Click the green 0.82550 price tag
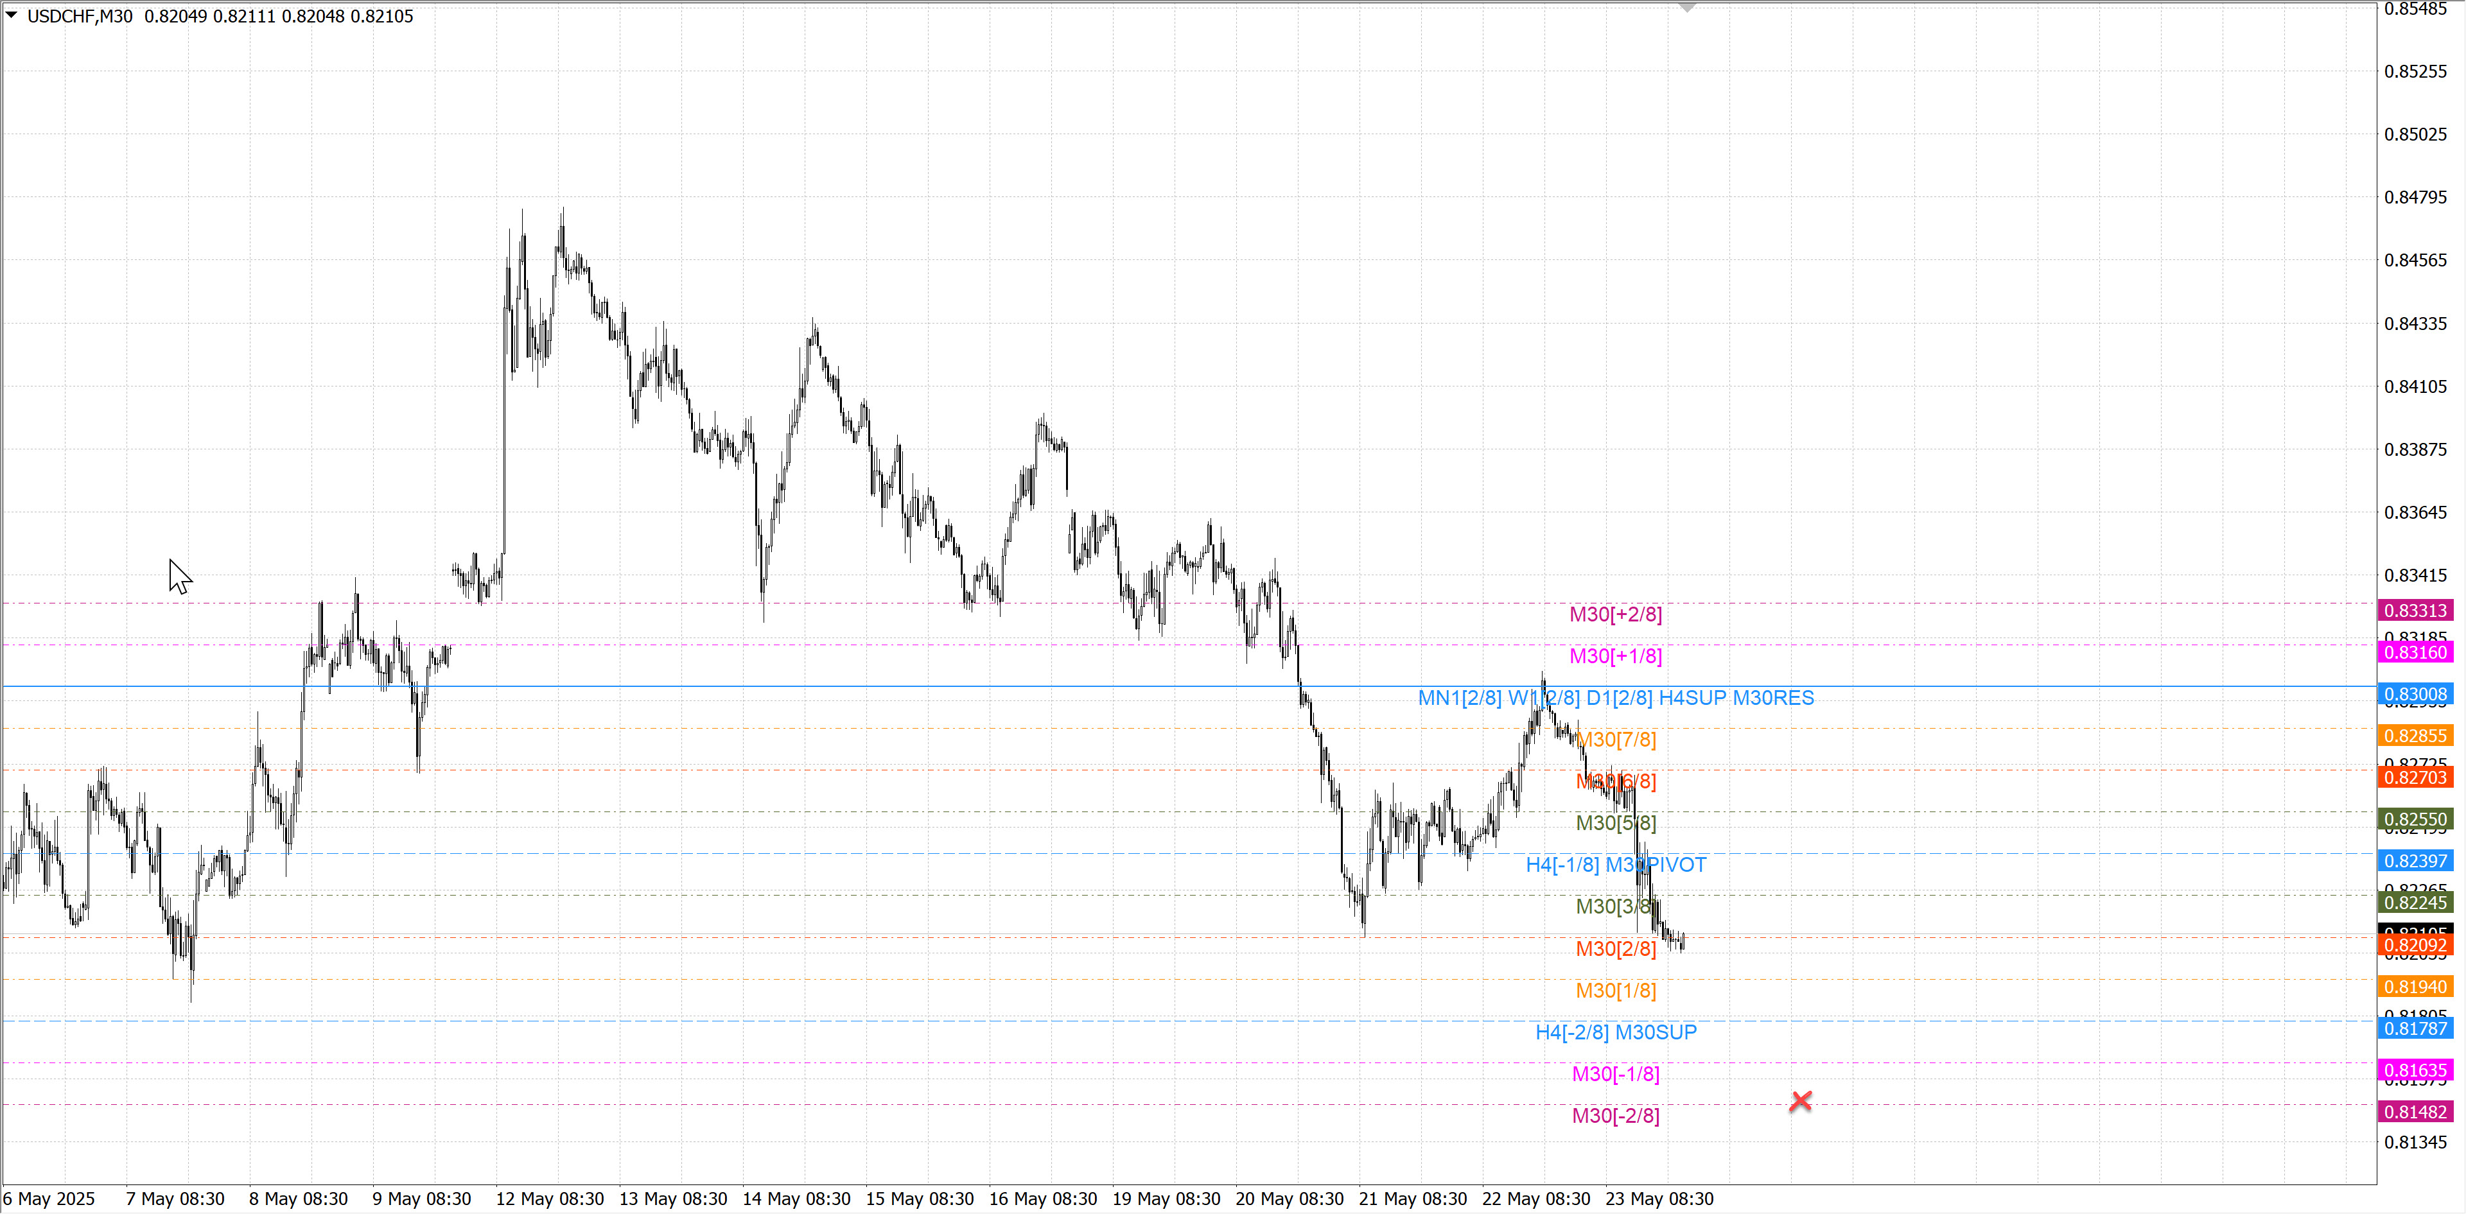The image size is (2466, 1214). pos(2415,819)
